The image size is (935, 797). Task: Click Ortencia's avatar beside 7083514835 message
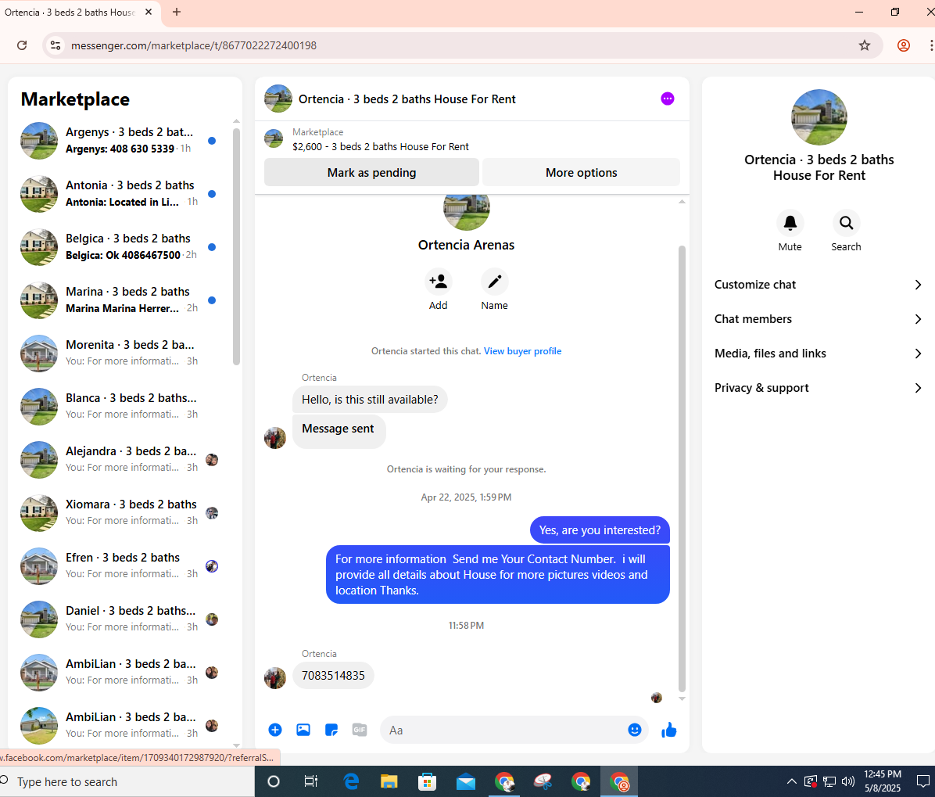[x=275, y=677]
